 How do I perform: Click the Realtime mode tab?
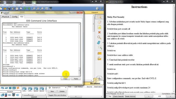(x=95, y=83)
